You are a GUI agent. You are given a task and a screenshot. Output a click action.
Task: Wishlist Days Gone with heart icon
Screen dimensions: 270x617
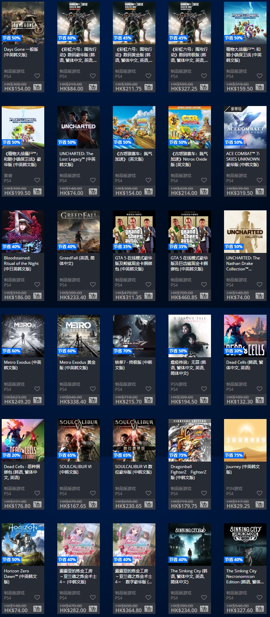37,76
